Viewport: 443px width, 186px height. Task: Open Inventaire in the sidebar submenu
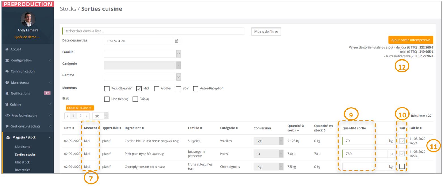[22, 170]
